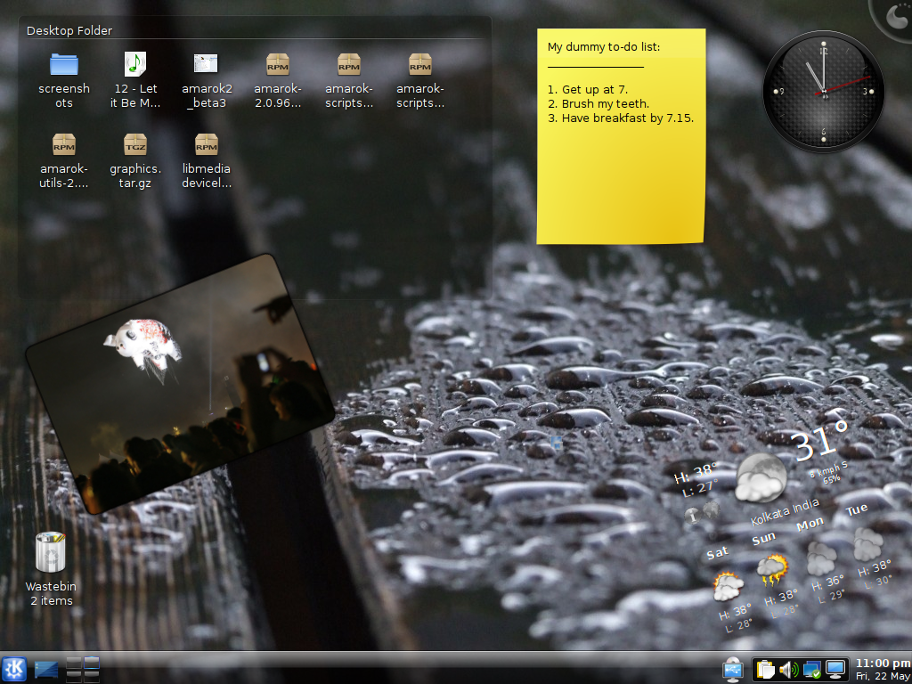Open the device notifier panel icon
This screenshot has height=684, width=912.
733,669
